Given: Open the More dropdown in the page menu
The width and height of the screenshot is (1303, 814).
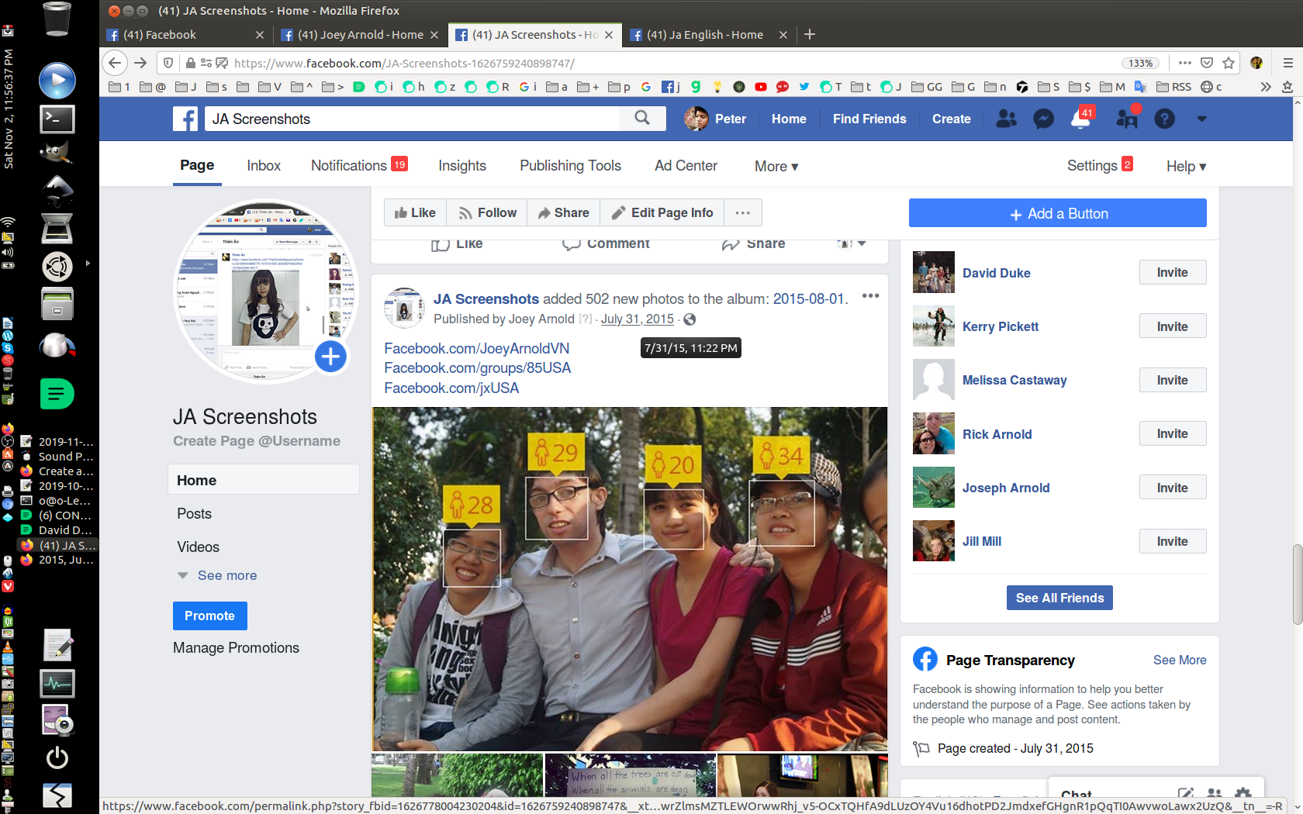Looking at the screenshot, I should click(776, 166).
